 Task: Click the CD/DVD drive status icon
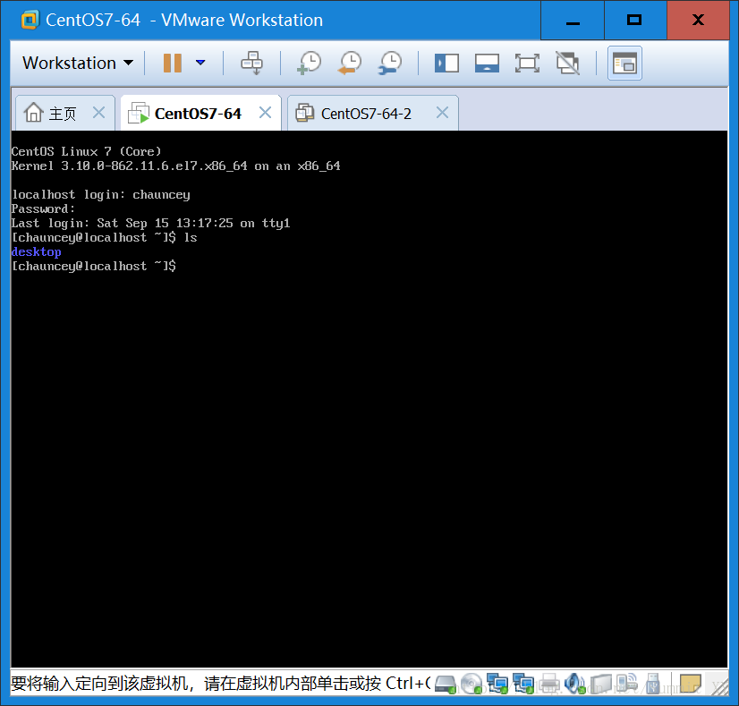[471, 684]
